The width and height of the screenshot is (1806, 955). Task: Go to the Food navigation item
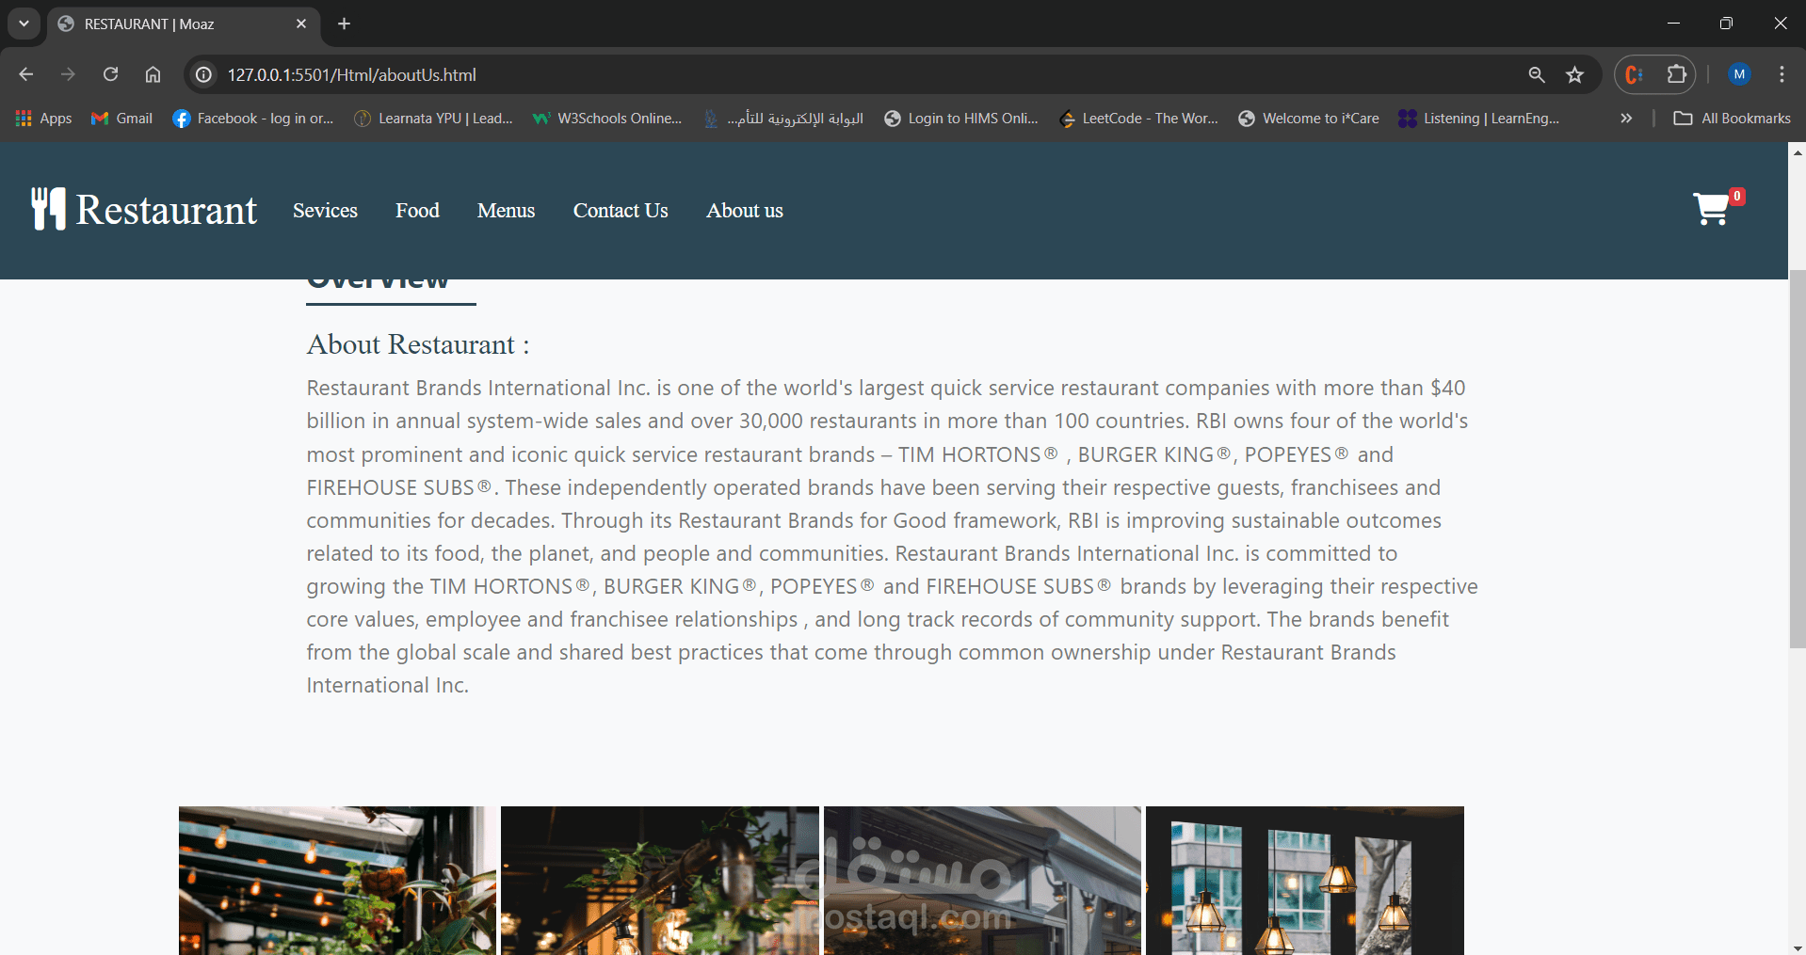[417, 211]
